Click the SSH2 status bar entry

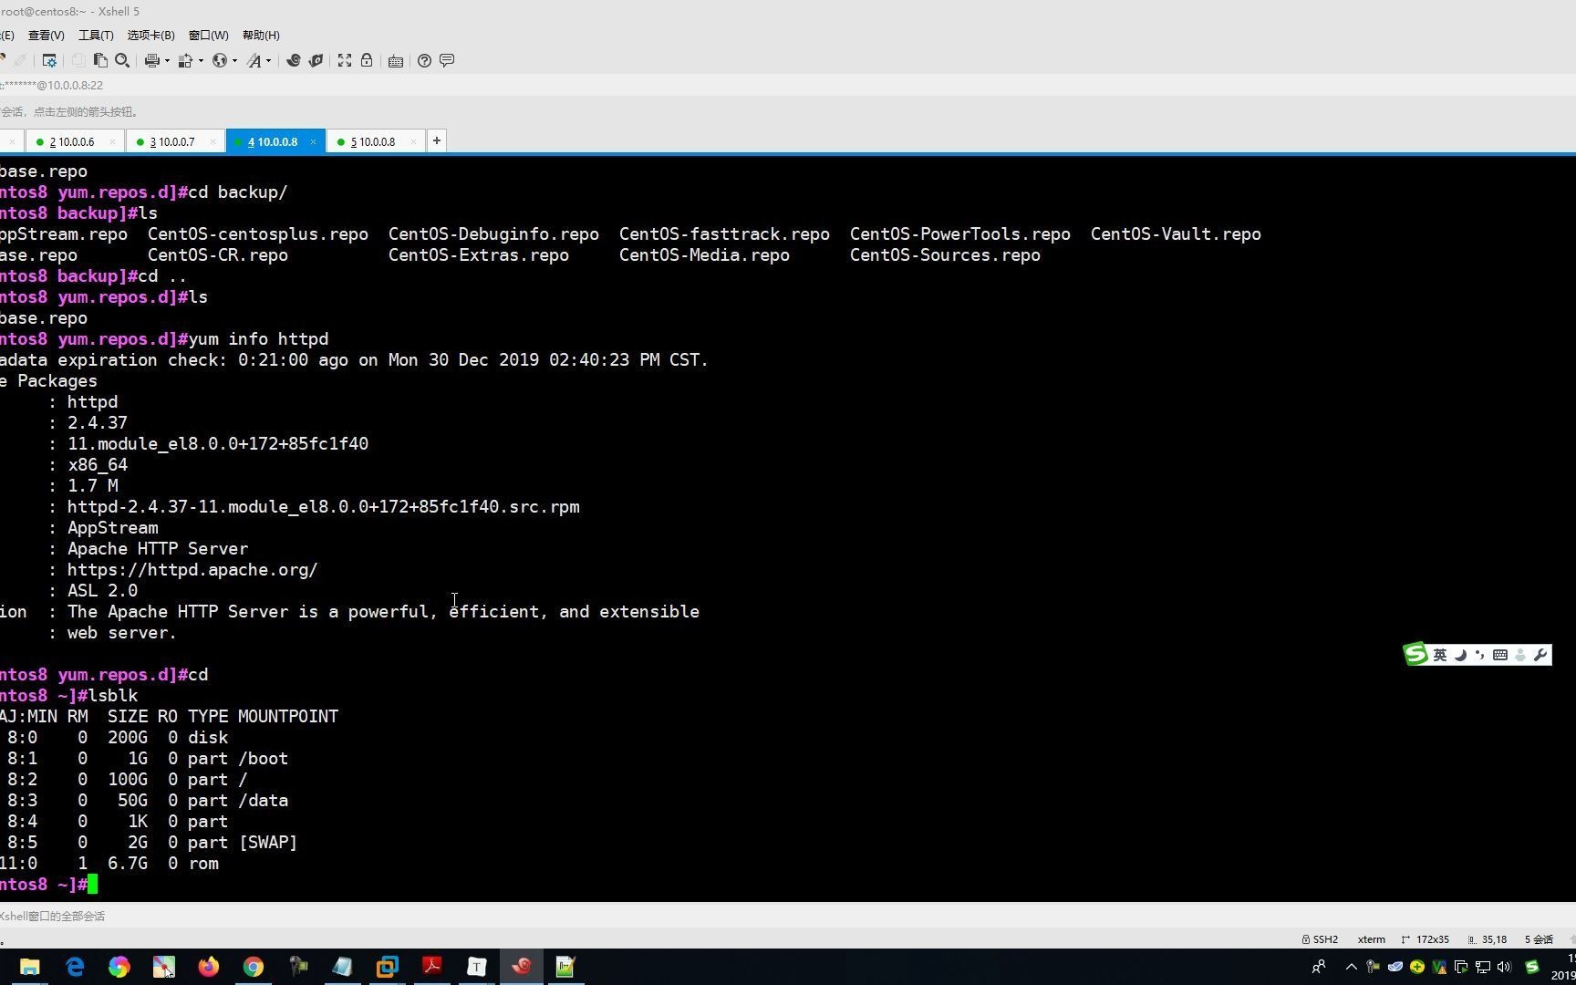1320,939
